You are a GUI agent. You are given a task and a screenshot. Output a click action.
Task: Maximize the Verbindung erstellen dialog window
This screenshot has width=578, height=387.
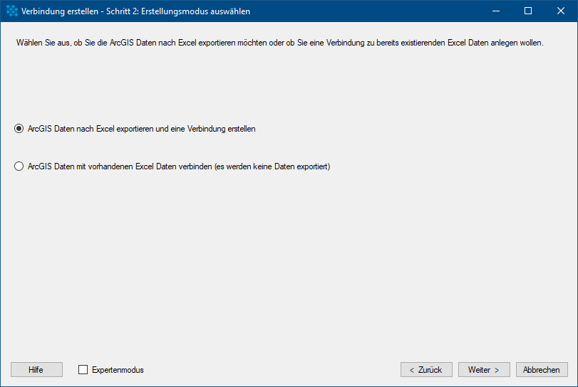pyautogui.click(x=528, y=11)
